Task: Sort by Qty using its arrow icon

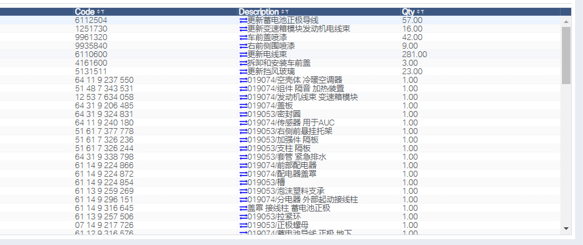Action: pos(418,12)
